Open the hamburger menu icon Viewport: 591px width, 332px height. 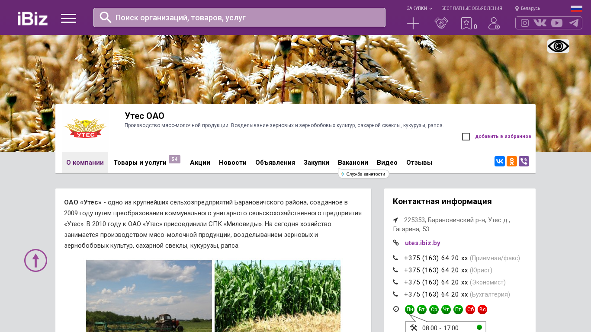pyautogui.click(x=68, y=18)
